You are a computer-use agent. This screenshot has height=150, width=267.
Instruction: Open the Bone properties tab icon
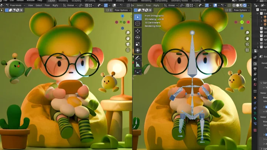point(255,119)
